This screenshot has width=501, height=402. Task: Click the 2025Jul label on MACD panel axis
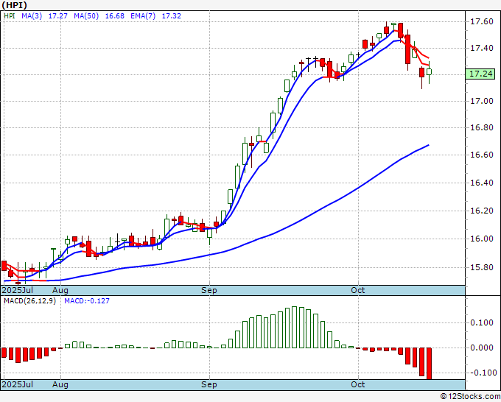tap(17, 384)
